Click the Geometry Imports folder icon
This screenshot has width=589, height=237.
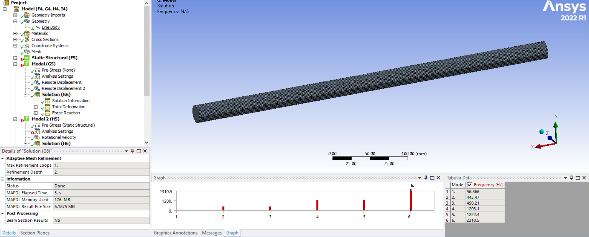click(27, 15)
